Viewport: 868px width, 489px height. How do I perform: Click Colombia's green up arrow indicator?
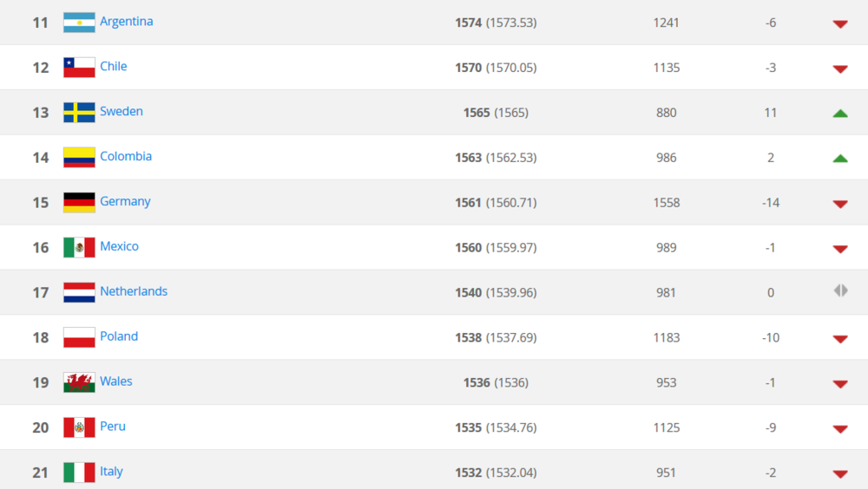click(x=839, y=158)
